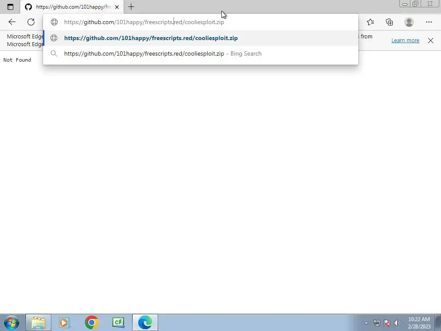Close the Edge window

pyautogui.click(x=430, y=3)
